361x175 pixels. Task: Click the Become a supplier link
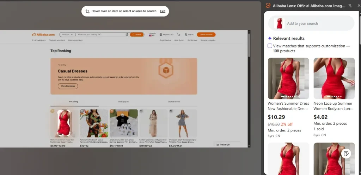pyautogui.click(x=208, y=40)
